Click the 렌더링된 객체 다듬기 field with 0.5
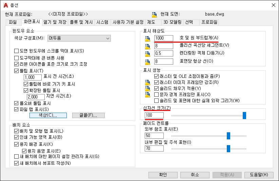Viewport: 279px width, 181px height. (164, 53)
